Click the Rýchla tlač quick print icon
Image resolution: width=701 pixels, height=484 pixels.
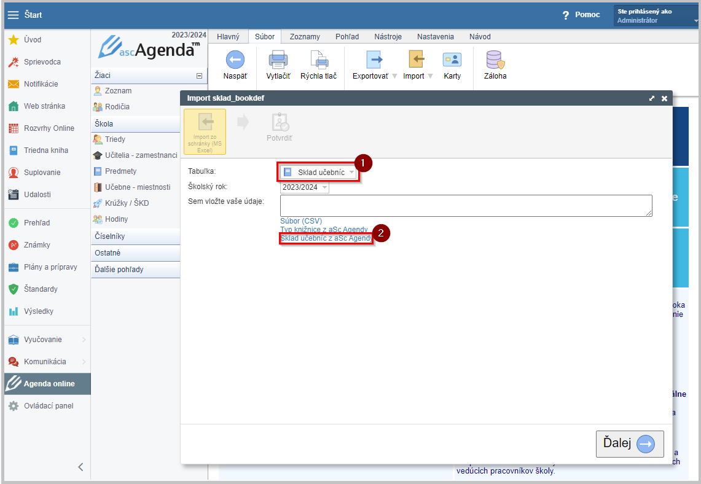tap(319, 60)
